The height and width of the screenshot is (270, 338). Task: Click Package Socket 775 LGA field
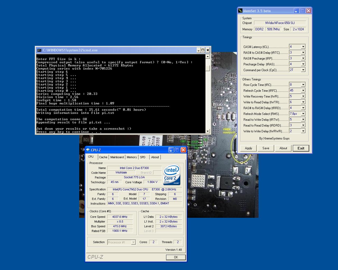coord(134,177)
